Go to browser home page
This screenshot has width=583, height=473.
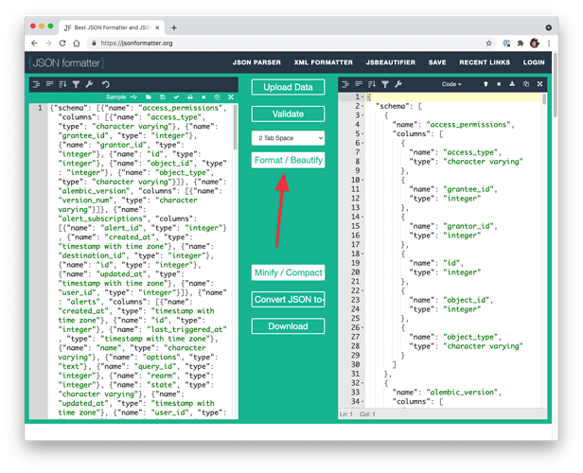point(77,44)
